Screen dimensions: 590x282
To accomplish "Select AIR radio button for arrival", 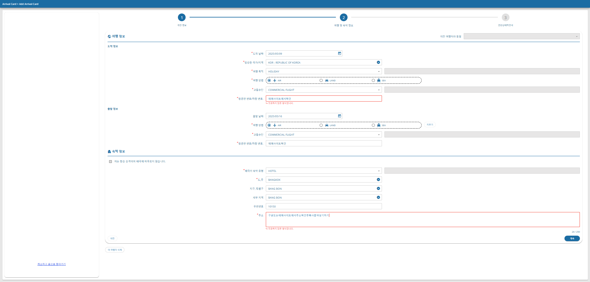I will pyautogui.click(x=269, y=80).
